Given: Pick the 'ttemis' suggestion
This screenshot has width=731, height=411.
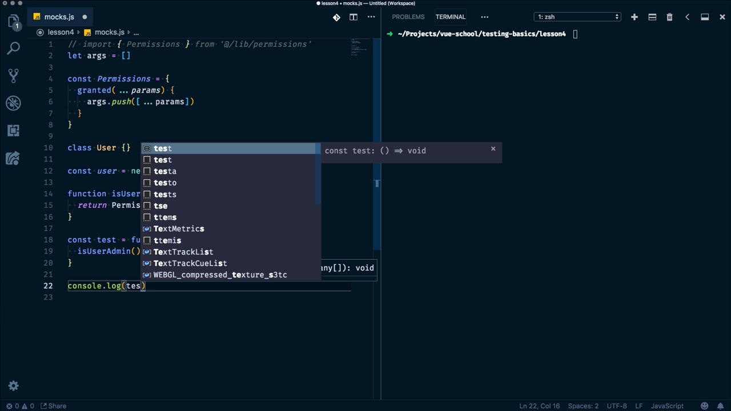Looking at the screenshot, I should (x=228, y=240).
